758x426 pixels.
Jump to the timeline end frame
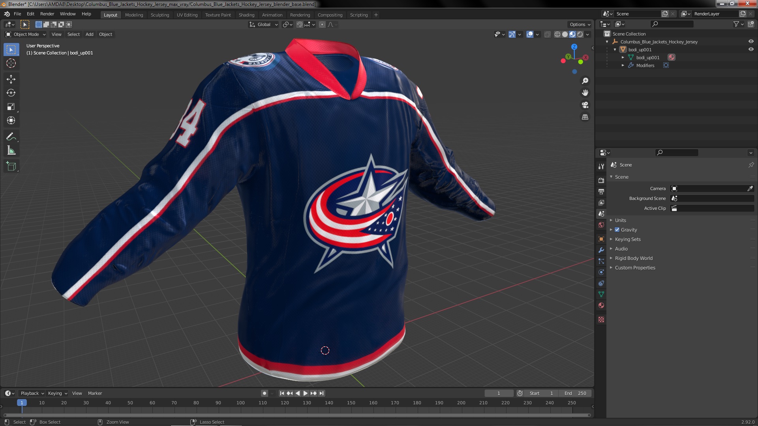pyautogui.click(x=321, y=393)
